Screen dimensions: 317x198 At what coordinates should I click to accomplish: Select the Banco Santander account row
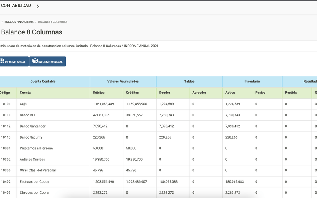32,126
